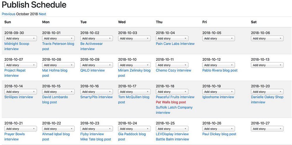Open Add story dropdown for 2018-10-22
Screen dimensions: 292x145
point(58,129)
